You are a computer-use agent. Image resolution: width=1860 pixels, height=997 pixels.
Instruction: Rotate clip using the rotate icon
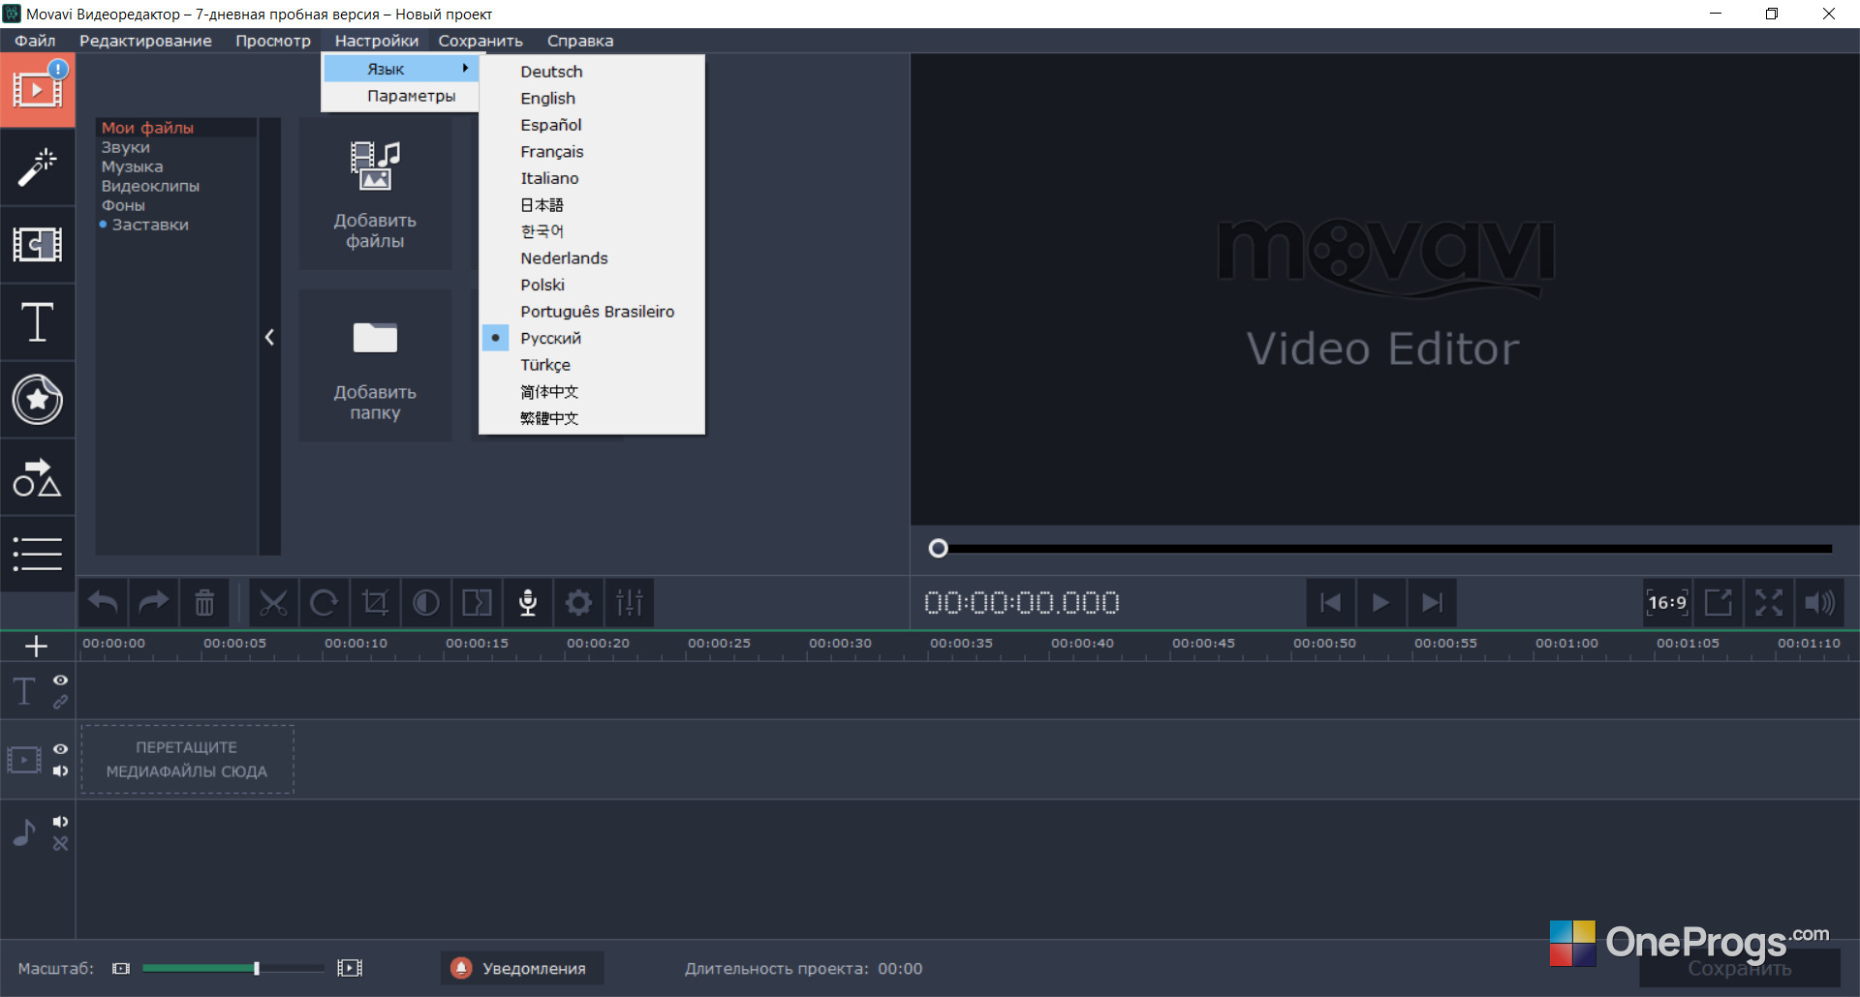pyautogui.click(x=325, y=603)
